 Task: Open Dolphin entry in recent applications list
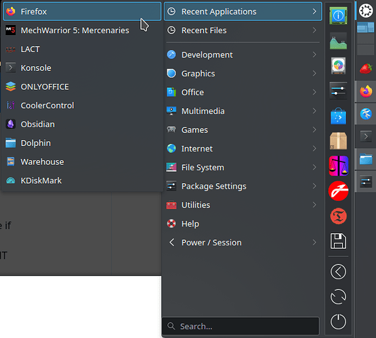(82, 143)
